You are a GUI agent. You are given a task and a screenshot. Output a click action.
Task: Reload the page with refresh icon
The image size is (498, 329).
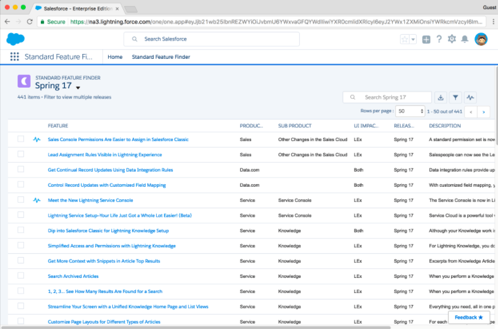(29, 22)
